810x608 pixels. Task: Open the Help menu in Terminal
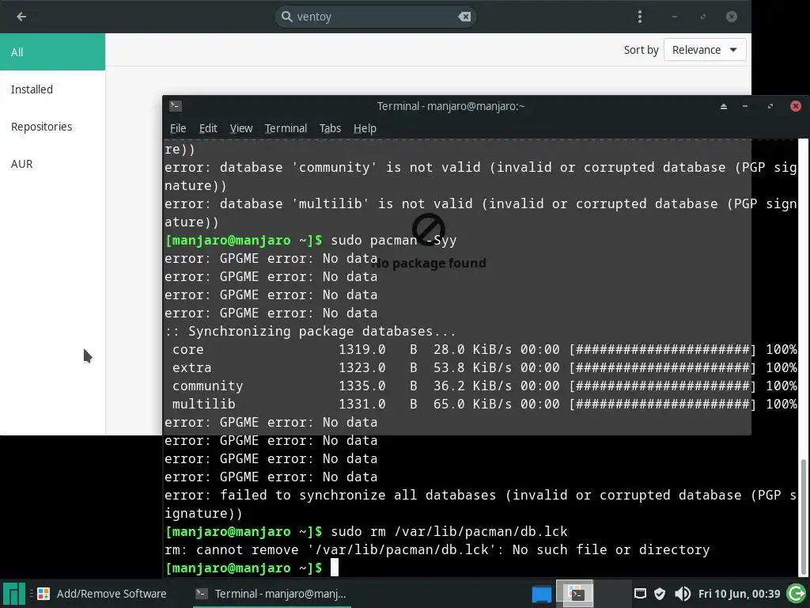tap(365, 128)
